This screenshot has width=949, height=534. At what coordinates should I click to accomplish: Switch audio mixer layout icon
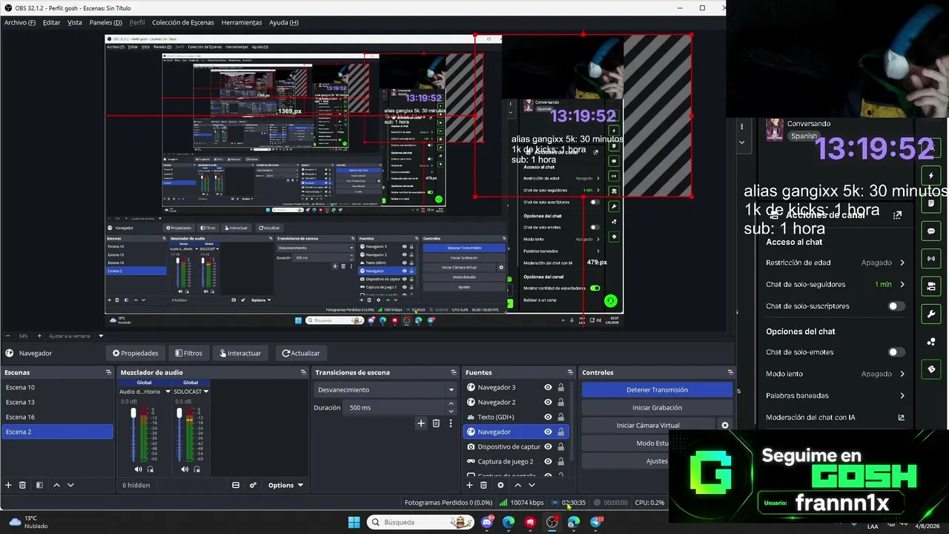pos(236,485)
